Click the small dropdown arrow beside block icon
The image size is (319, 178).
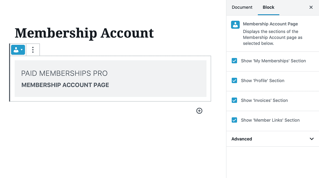coord(22,50)
